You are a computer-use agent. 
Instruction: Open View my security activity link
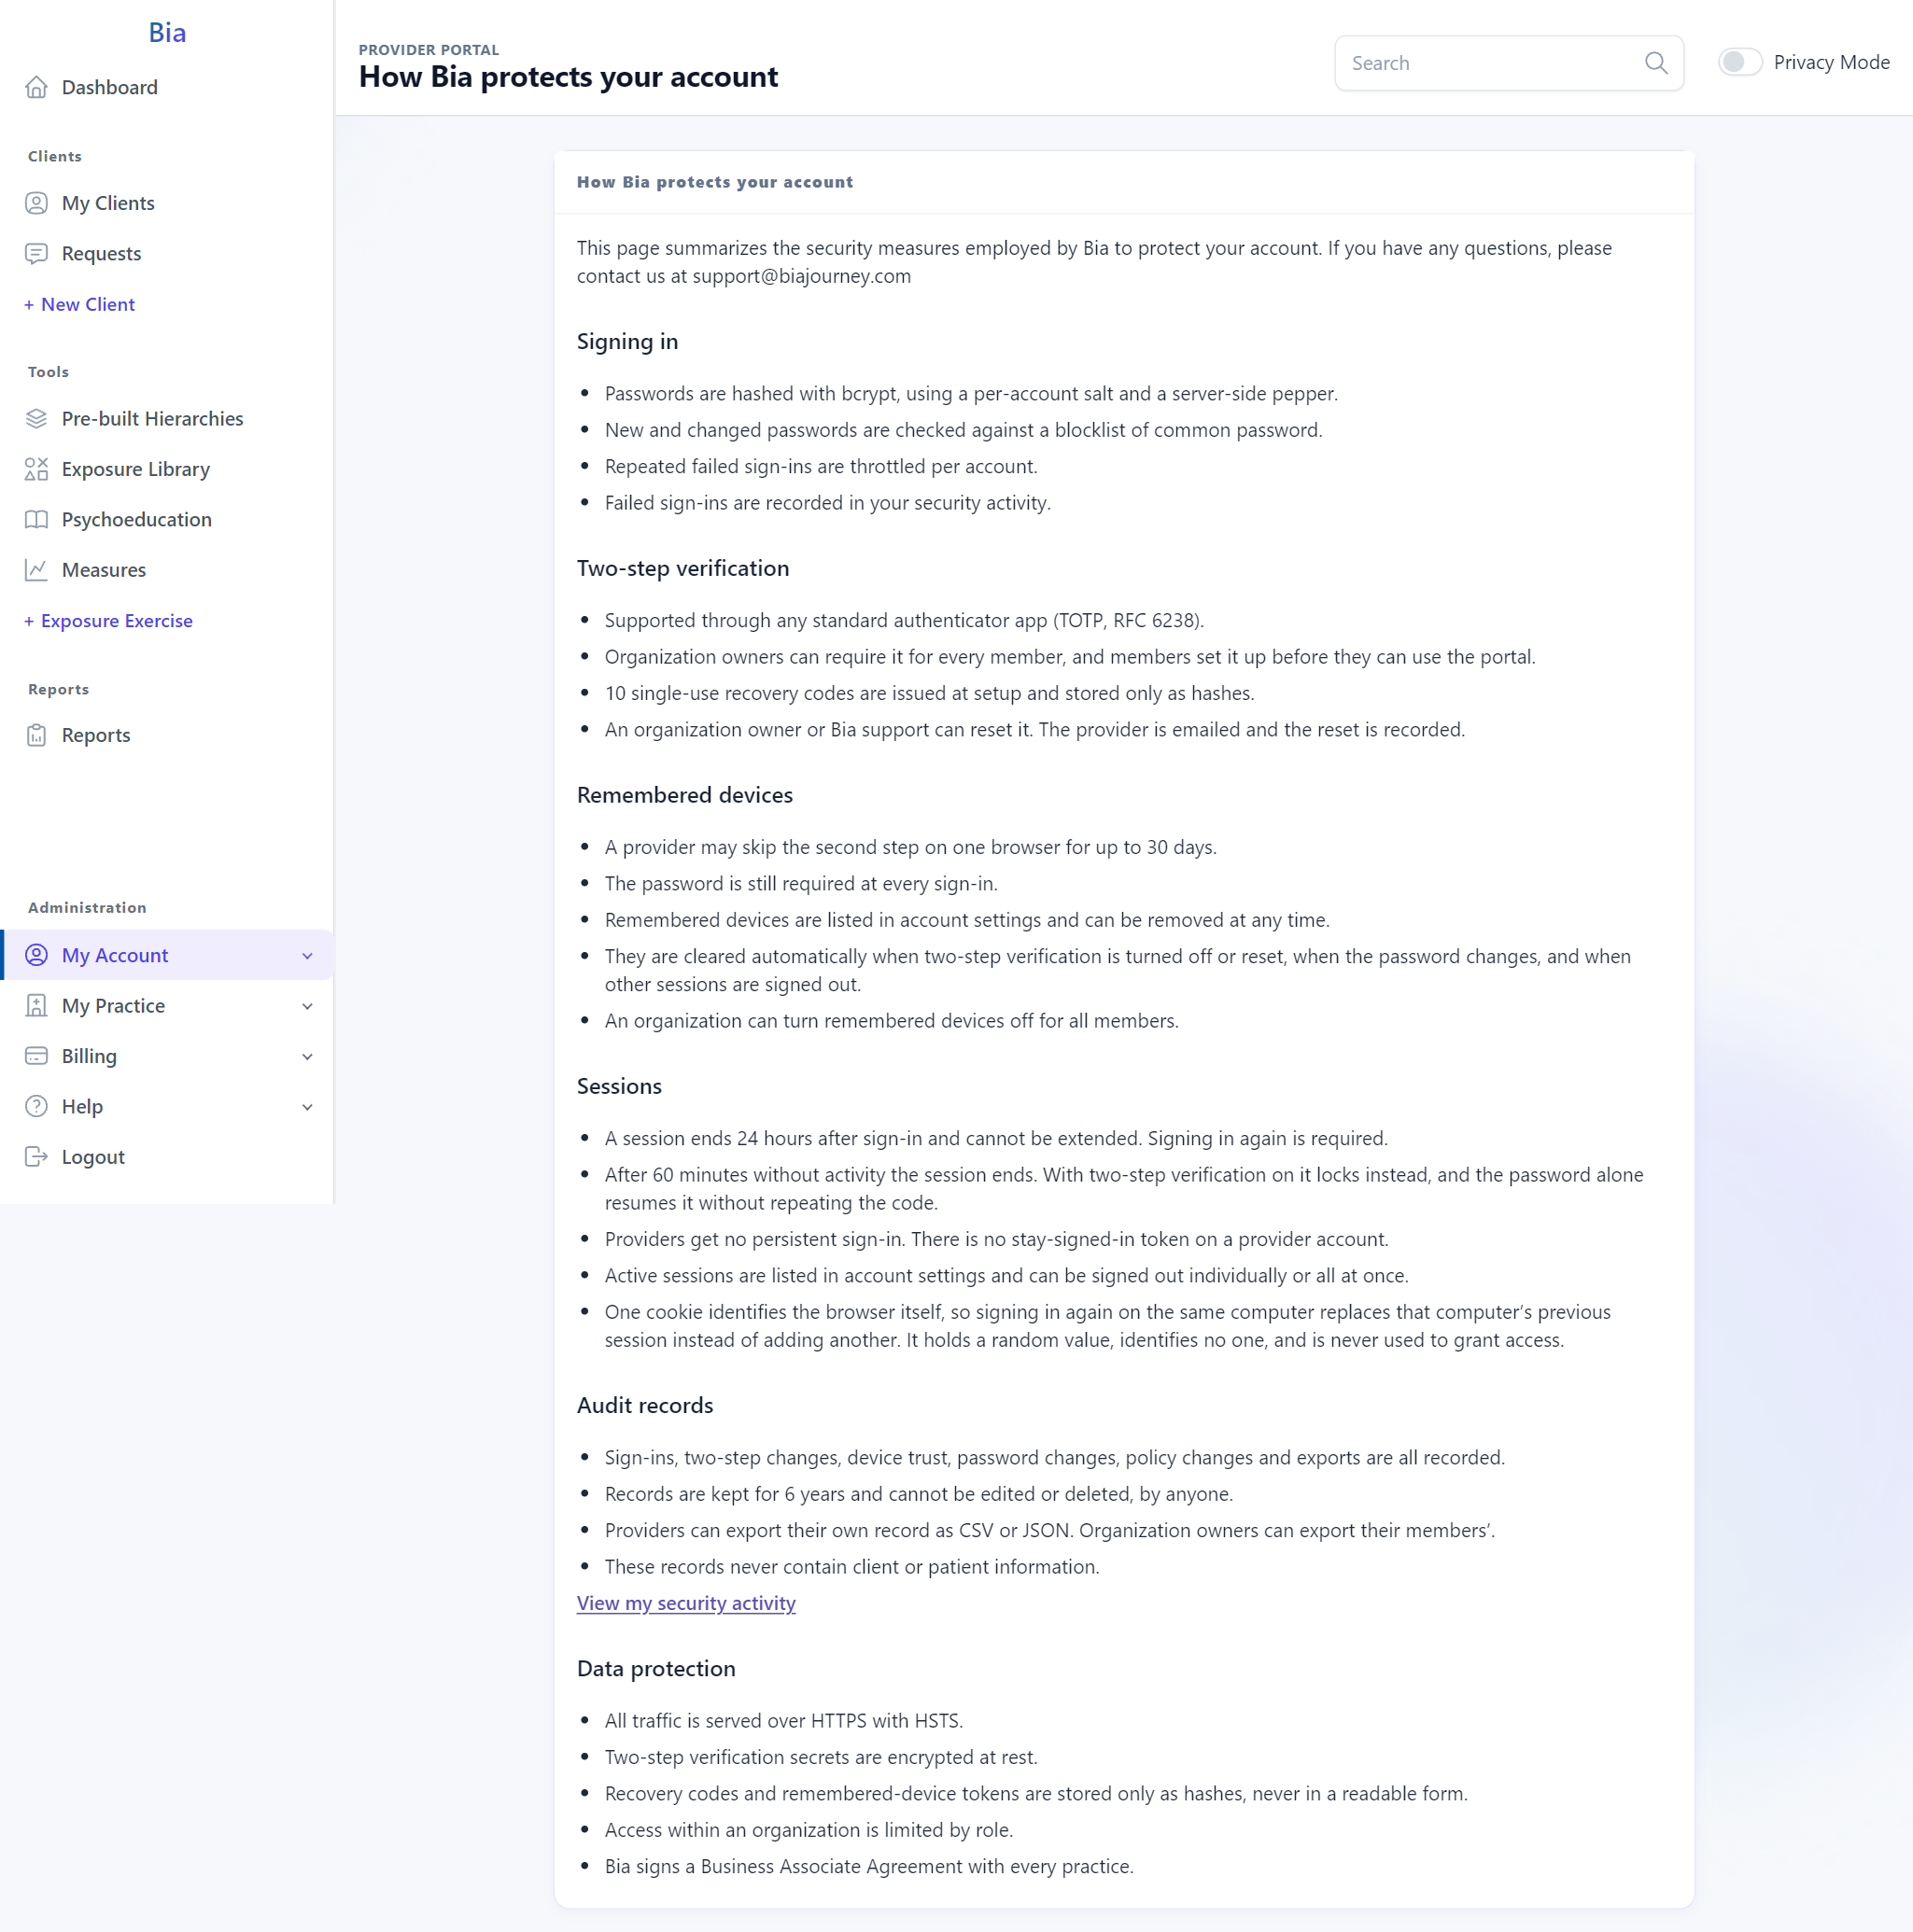pos(686,1603)
